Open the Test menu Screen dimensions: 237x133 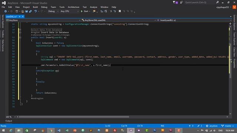84,7
